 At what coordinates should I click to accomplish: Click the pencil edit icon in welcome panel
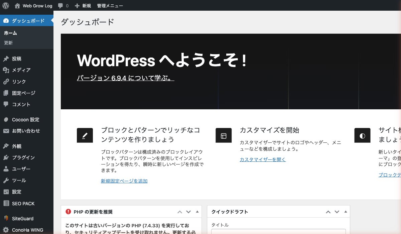coord(85,136)
